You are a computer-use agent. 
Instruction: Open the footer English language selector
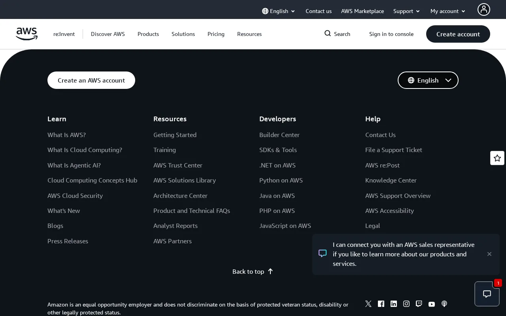click(428, 80)
